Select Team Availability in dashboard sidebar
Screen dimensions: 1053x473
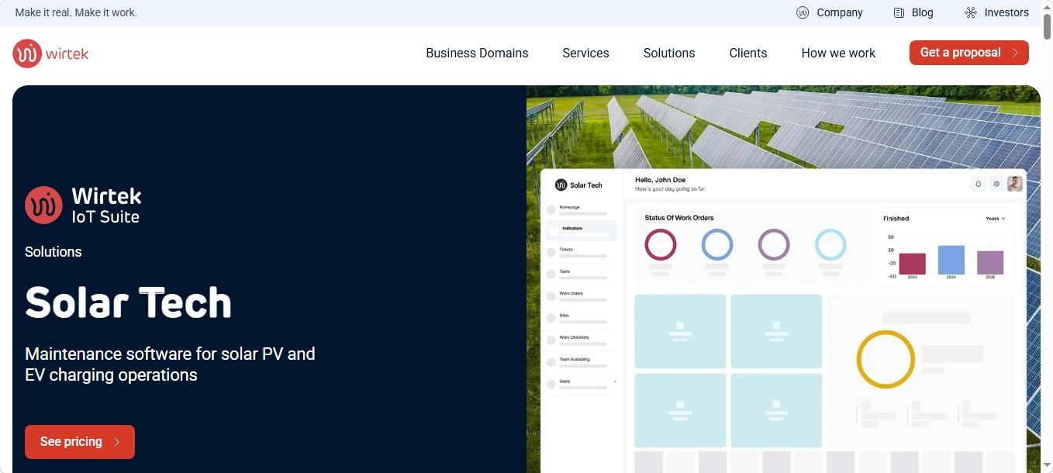coord(582,361)
